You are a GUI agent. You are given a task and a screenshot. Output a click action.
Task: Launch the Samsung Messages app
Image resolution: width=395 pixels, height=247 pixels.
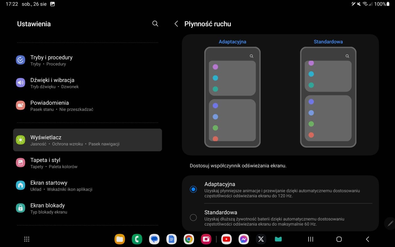click(154, 239)
